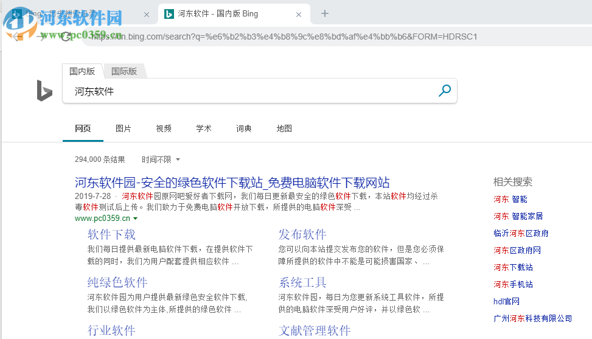Reload the page with refresh icon
Screen dimensions: 592x339
[x=66, y=37]
